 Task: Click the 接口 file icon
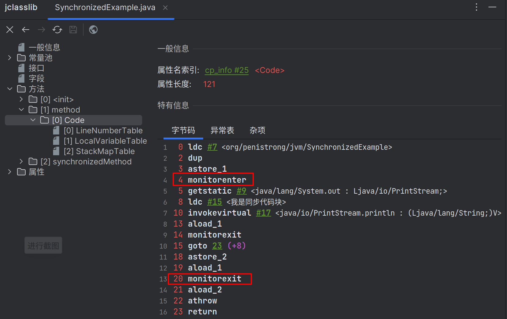[x=21, y=68]
